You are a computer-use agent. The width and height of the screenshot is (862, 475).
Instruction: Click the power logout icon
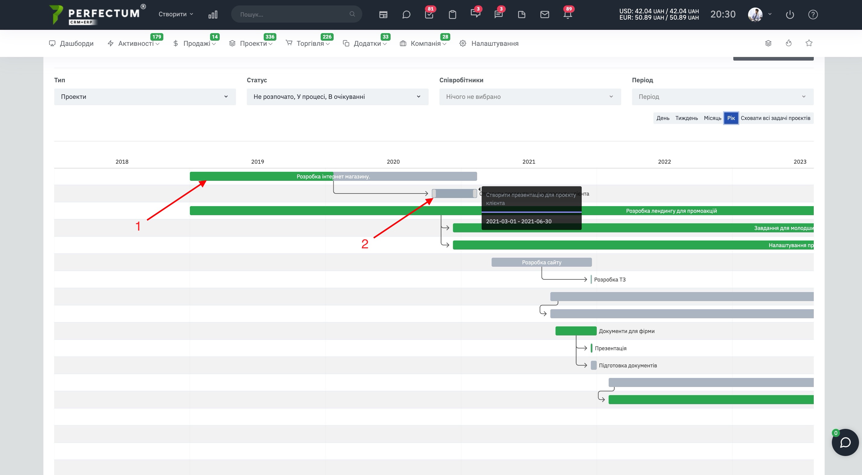tap(790, 14)
